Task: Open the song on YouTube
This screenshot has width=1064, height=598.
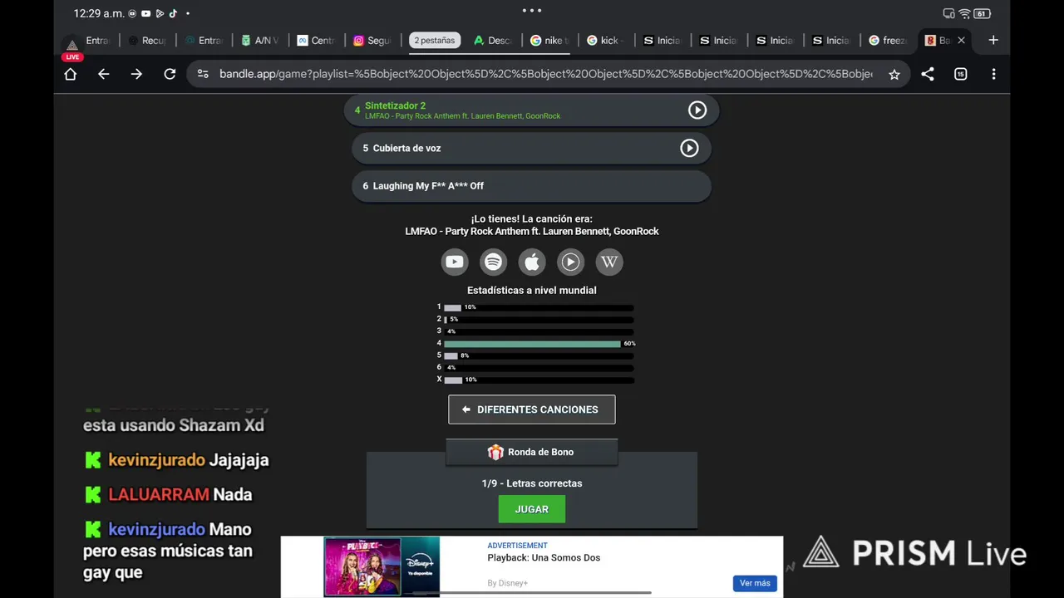Action: click(x=455, y=262)
